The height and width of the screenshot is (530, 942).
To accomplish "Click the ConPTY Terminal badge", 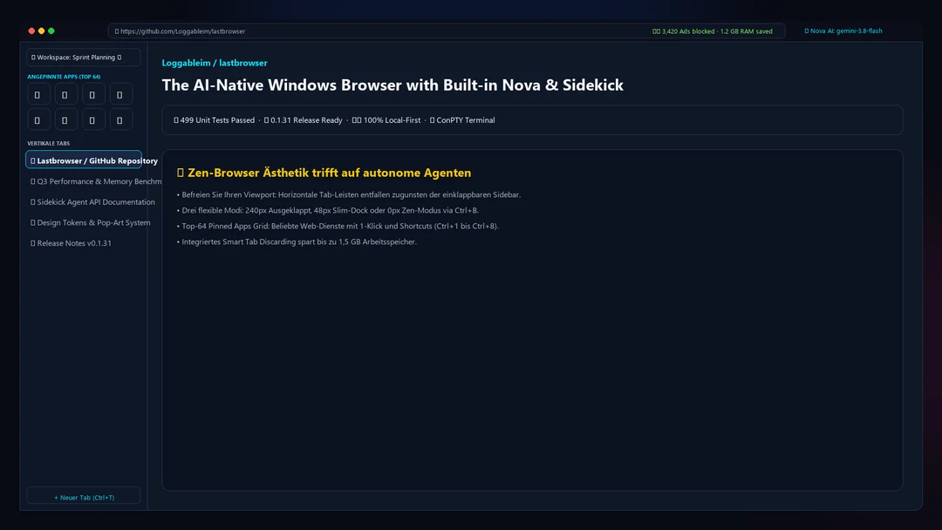I will (x=462, y=120).
